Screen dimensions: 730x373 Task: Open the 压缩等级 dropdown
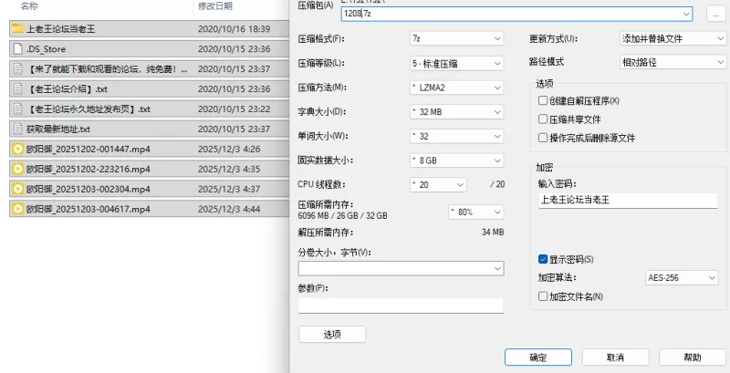[x=456, y=63]
